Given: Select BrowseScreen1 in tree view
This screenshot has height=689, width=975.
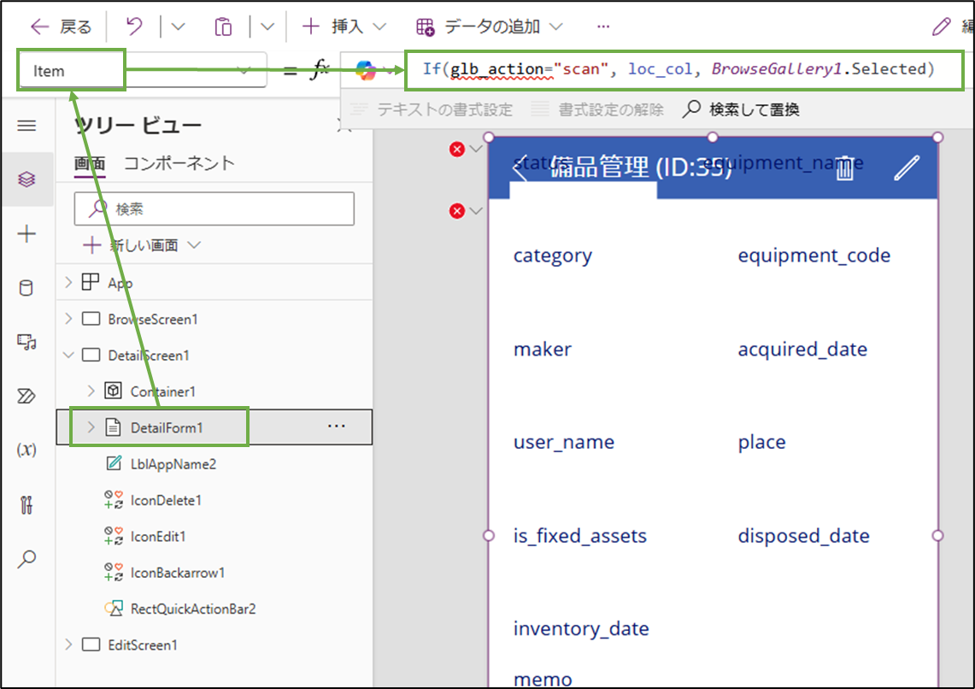Looking at the screenshot, I should pyautogui.click(x=152, y=319).
